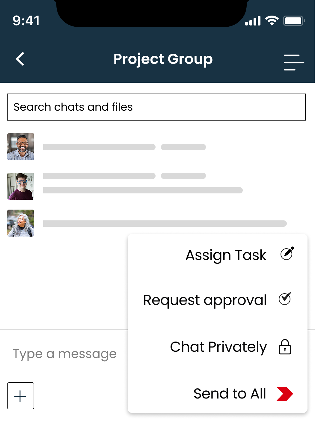Click the battery indicator icon
The image size is (315, 421).
click(294, 21)
